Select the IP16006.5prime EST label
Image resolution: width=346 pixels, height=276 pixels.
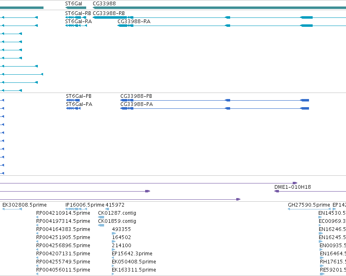pyautogui.click(x=85, y=205)
